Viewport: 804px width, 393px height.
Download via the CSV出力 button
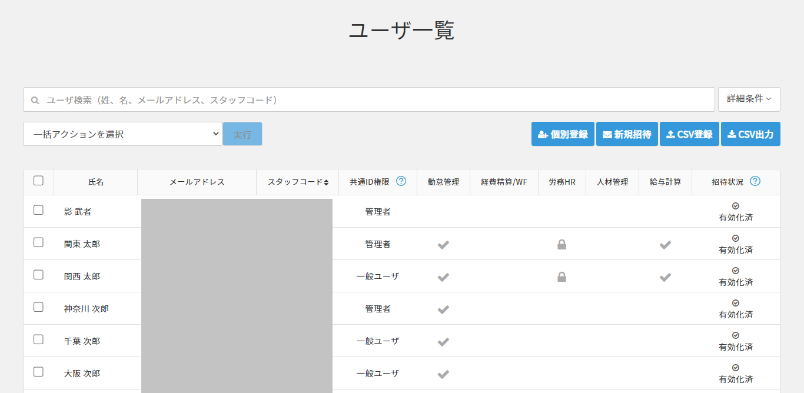click(x=750, y=134)
